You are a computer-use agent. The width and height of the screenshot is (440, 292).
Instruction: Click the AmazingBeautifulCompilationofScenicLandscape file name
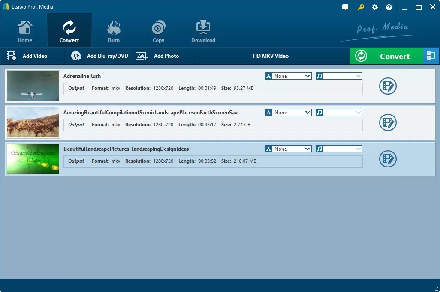coord(151,113)
